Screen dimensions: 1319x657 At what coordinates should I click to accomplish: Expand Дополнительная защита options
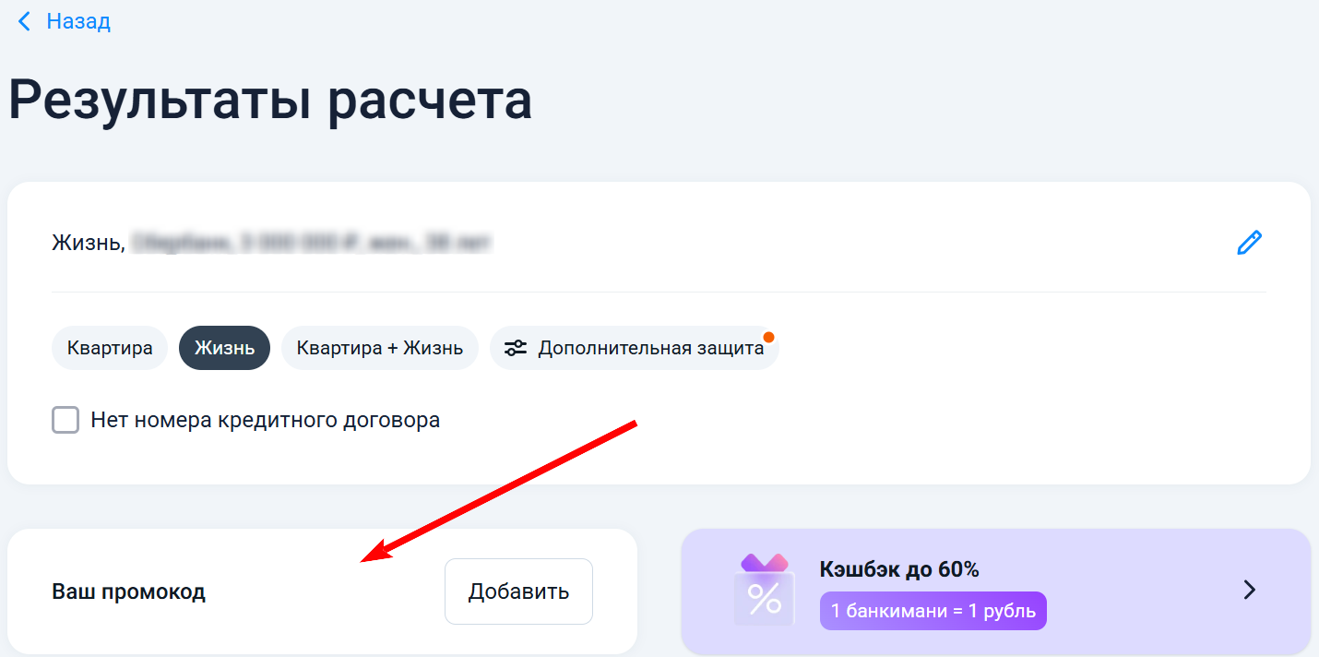pyautogui.click(x=635, y=348)
